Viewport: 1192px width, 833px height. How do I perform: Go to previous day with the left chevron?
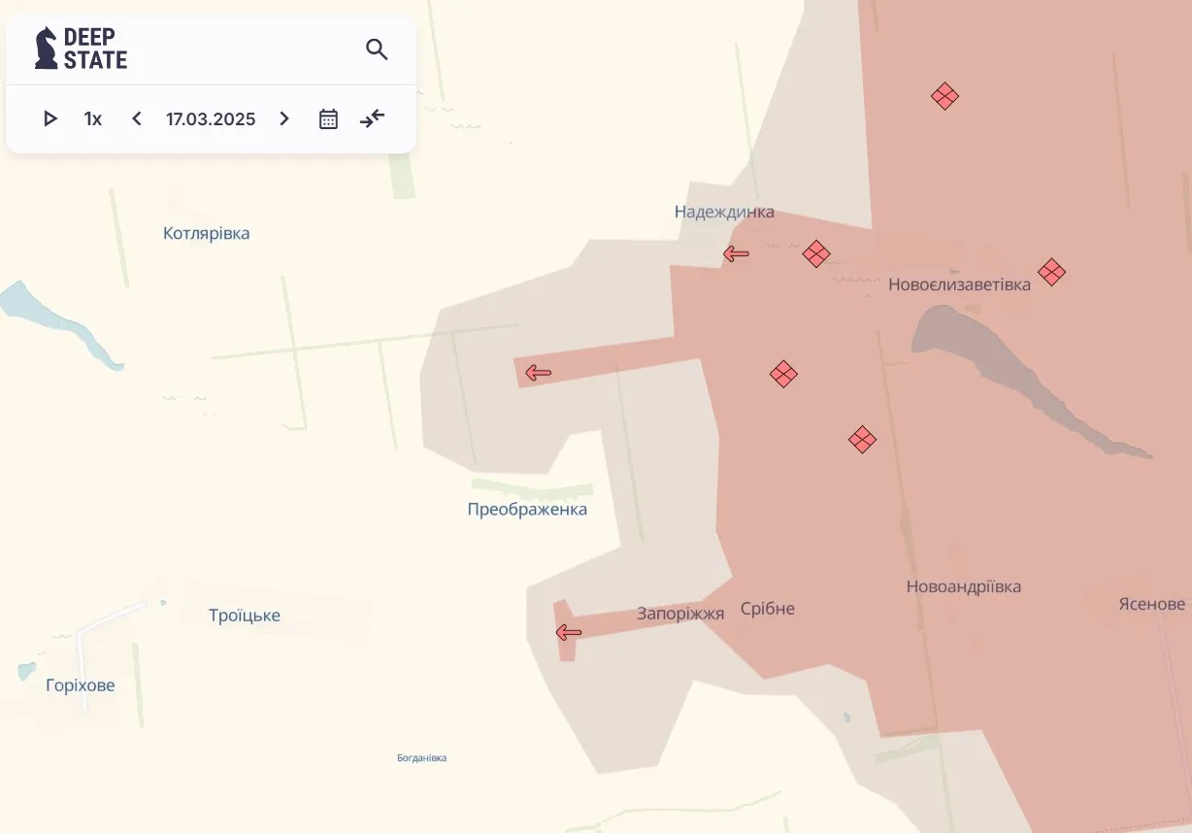pyautogui.click(x=136, y=118)
